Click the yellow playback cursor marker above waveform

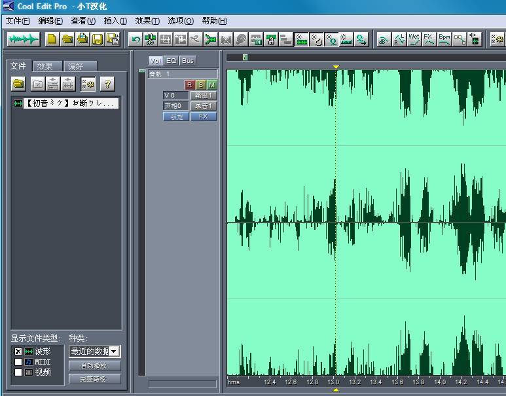(x=336, y=67)
